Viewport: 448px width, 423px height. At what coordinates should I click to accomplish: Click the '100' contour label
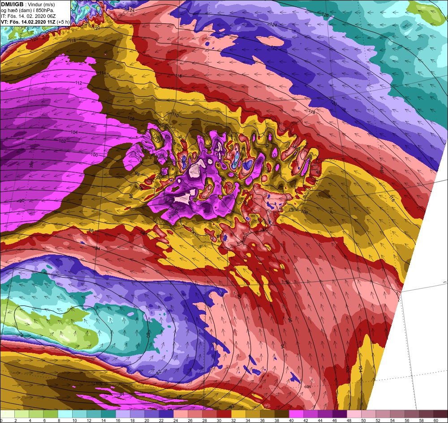[x=94, y=155]
